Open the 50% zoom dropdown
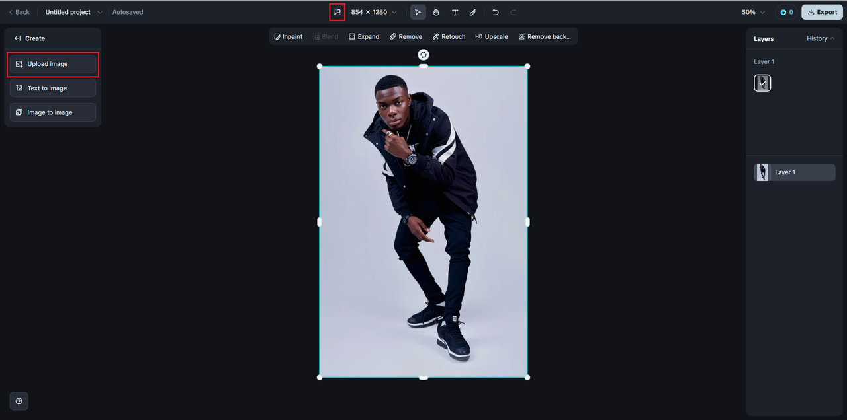The width and height of the screenshot is (847, 420). pos(753,12)
